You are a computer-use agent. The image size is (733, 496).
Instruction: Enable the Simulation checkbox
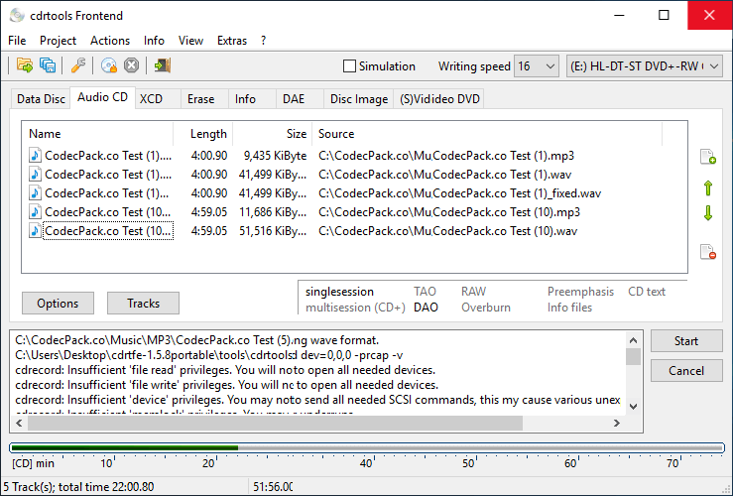[x=349, y=65]
